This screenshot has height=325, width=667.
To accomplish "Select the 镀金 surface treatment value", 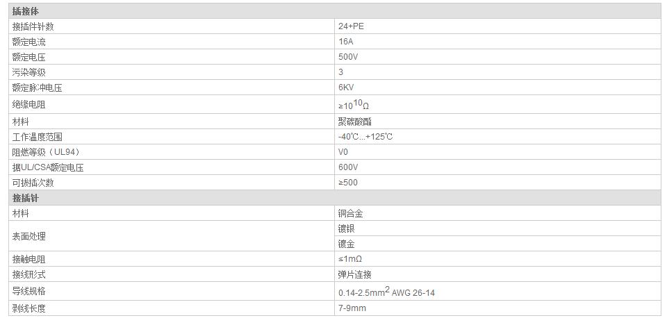I will (x=347, y=244).
